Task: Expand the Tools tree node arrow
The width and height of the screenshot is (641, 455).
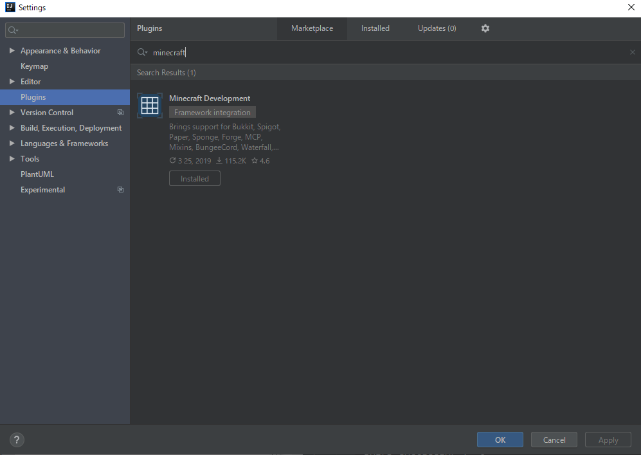Action: pos(12,158)
